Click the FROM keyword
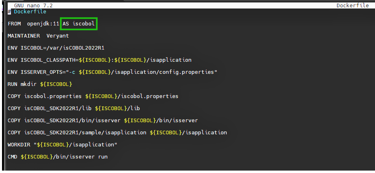 click(x=14, y=24)
